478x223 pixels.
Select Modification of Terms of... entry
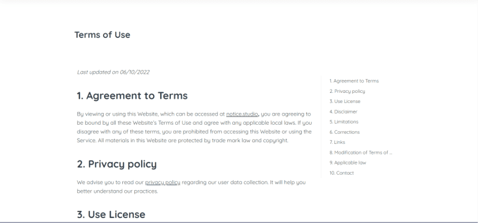[361, 153]
